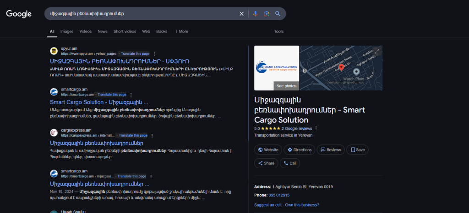
Task: Open the Smart Cargo Solution result title link
Action: [99, 102]
